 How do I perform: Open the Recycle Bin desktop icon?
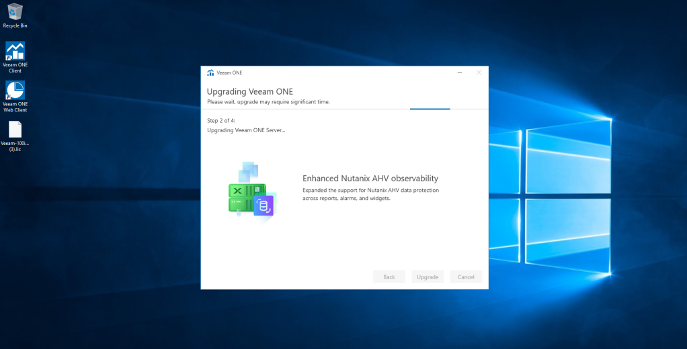[x=15, y=15]
